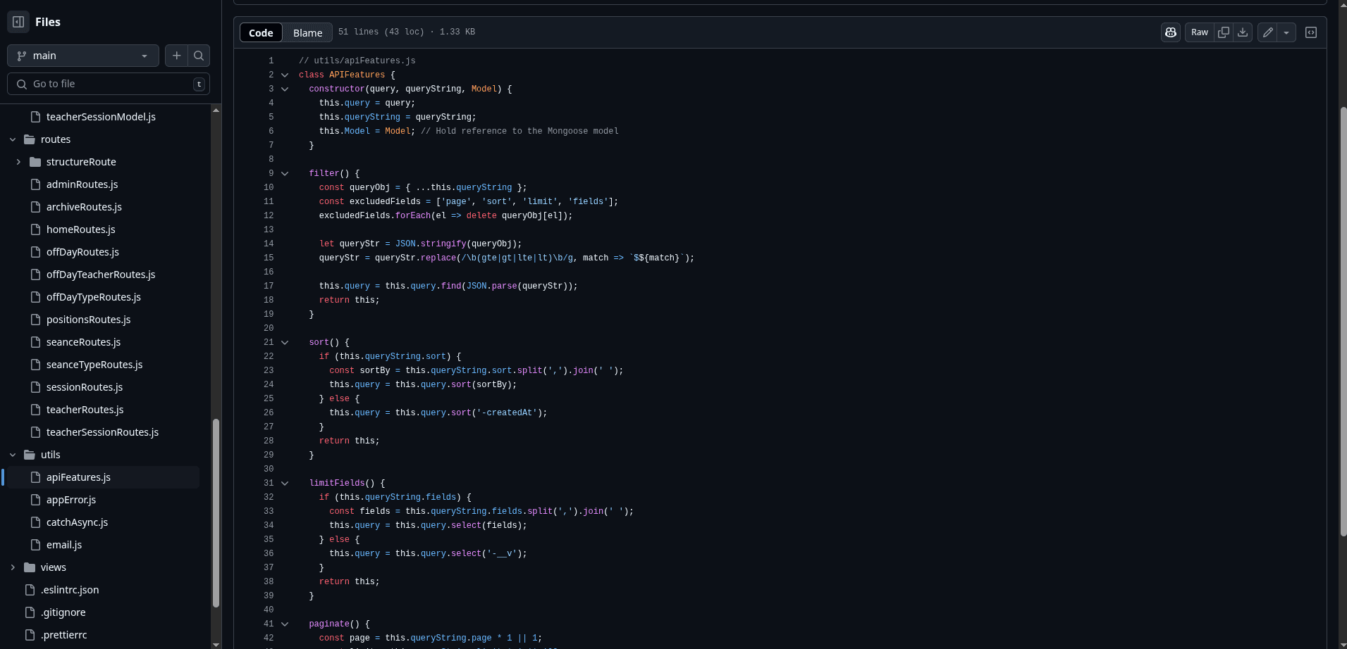This screenshot has width=1347, height=649.
Task: Click the file size text 1.33 KB
Action: click(457, 32)
